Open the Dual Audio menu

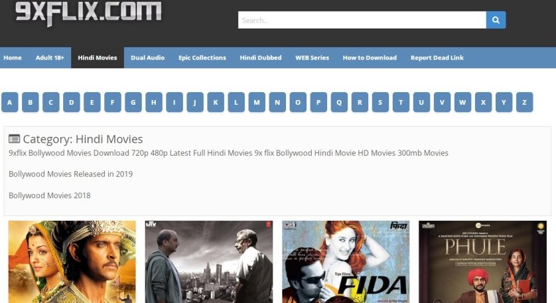pos(147,58)
